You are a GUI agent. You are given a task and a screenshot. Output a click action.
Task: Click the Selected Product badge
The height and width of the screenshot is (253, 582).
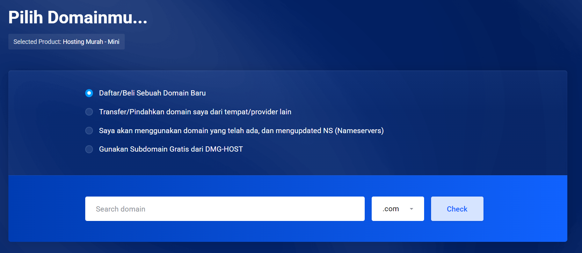pos(66,42)
